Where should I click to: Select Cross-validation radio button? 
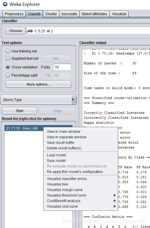(8, 67)
